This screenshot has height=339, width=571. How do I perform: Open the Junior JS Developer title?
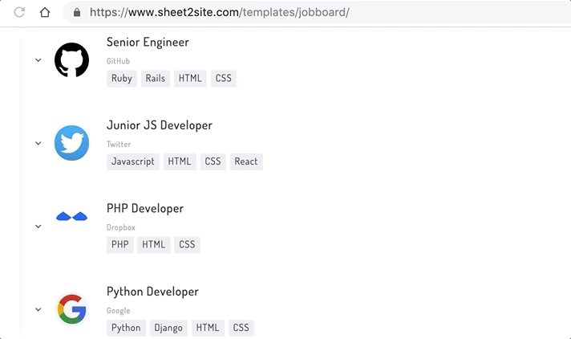pyautogui.click(x=159, y=125)
